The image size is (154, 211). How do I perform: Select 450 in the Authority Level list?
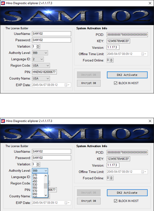pos(38,181)
